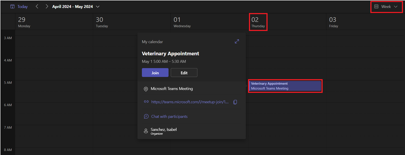Click the location pin icon
The width and height of the screenshot is (405, 155).
pyautogui.click(x=146, y=89)
